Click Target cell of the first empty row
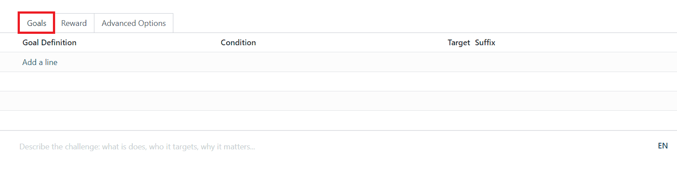Viewport: 677px width, 188px height. pos(458,82)
